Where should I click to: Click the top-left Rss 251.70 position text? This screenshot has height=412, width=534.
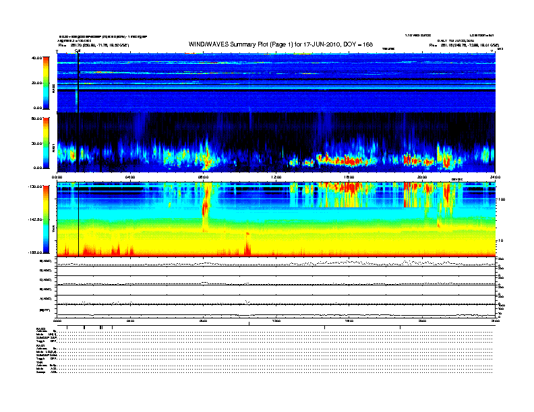coord(94,45)
